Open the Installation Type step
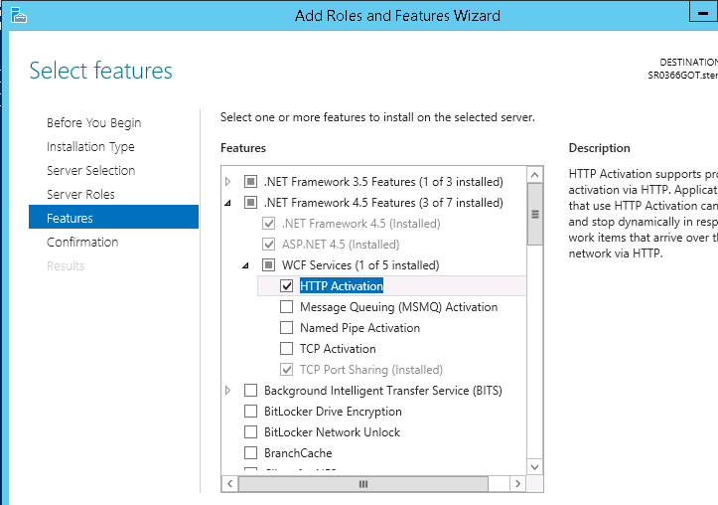 90,147
